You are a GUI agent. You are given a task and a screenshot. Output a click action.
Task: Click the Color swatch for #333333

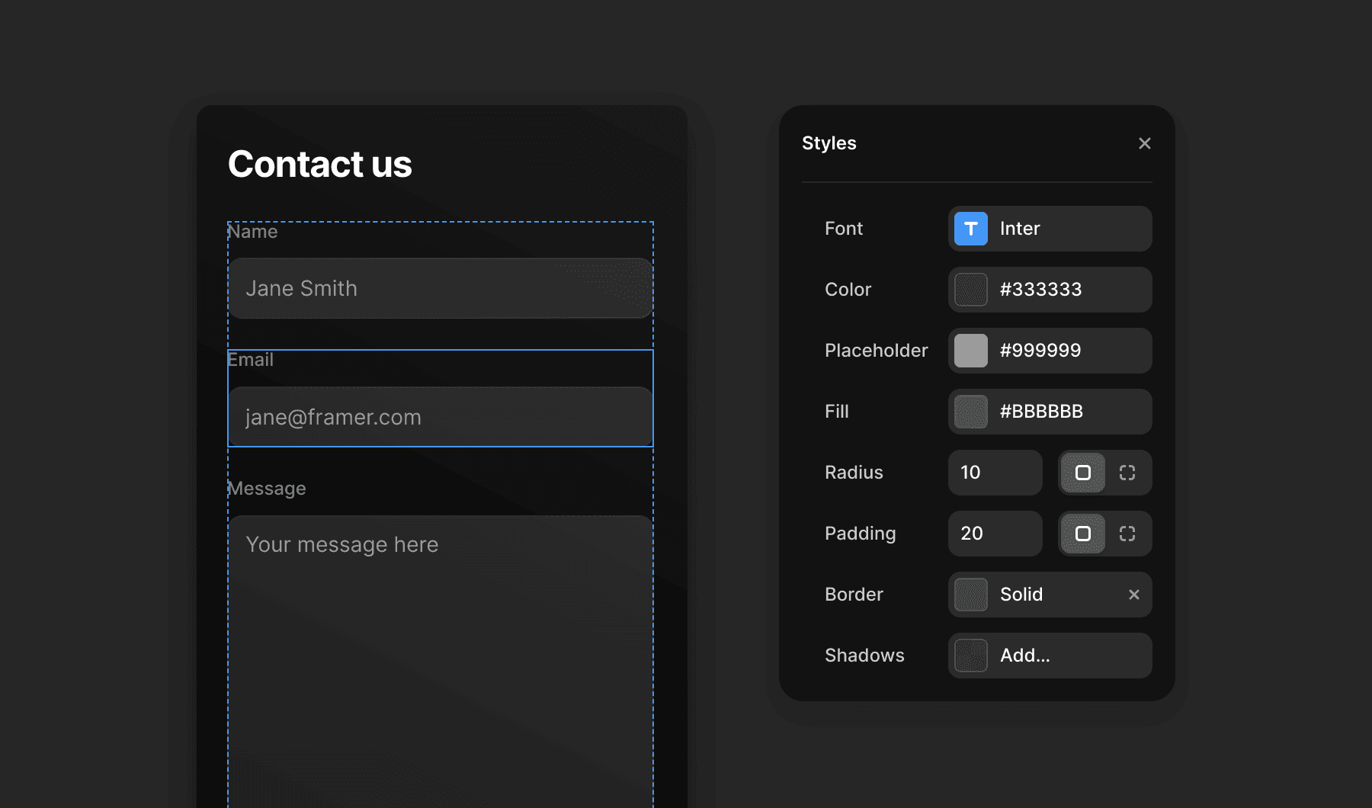pyautogui.click(x=970, y=290)
